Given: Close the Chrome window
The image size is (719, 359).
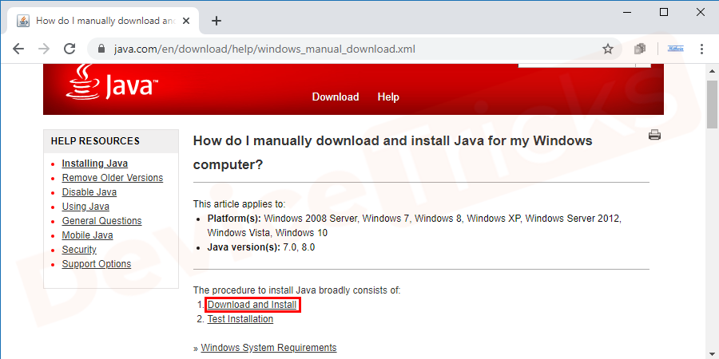Looking at the screenshot, I should [x=700, y=12].
